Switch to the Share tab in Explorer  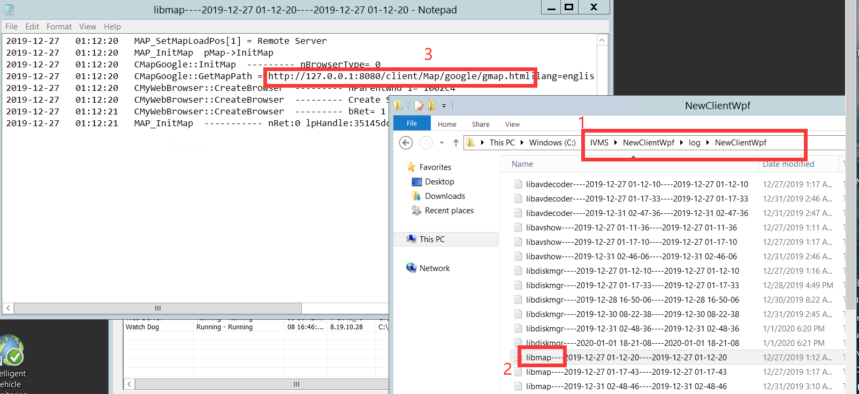[481, 124]
